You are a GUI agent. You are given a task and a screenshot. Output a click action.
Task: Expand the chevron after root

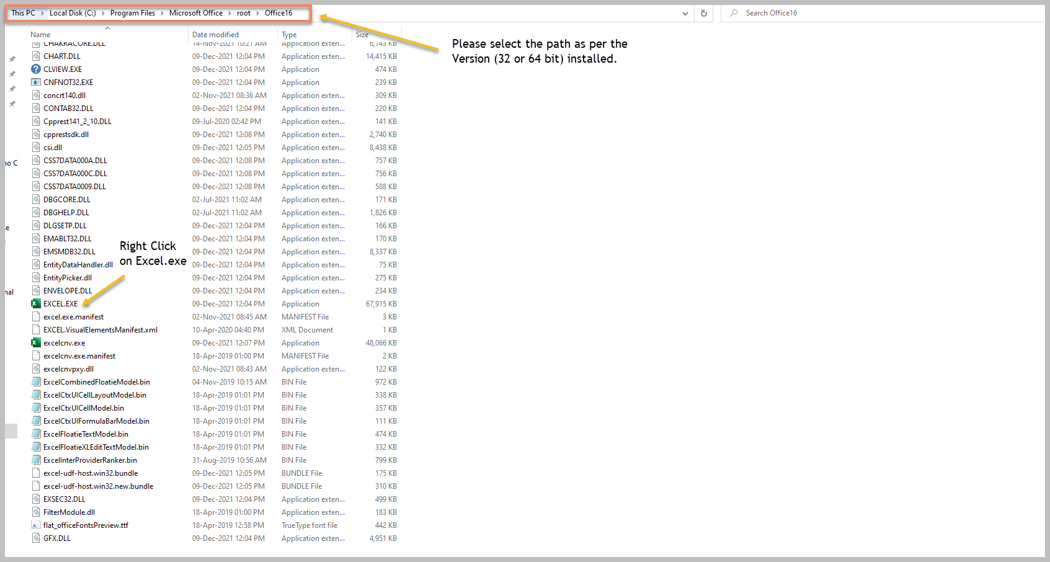click(x=257, y=13)
